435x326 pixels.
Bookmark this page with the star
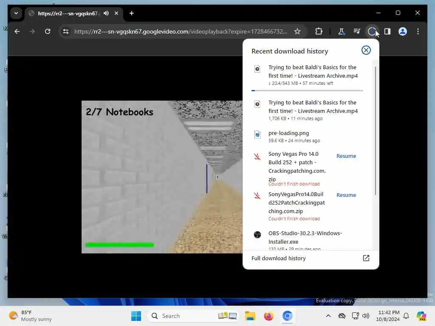297,31
